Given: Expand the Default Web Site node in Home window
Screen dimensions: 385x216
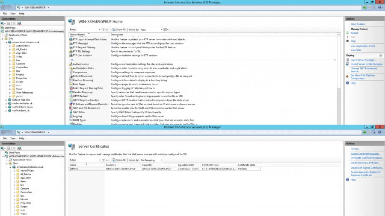Looking at the screenshot, I should coord(6,100).
